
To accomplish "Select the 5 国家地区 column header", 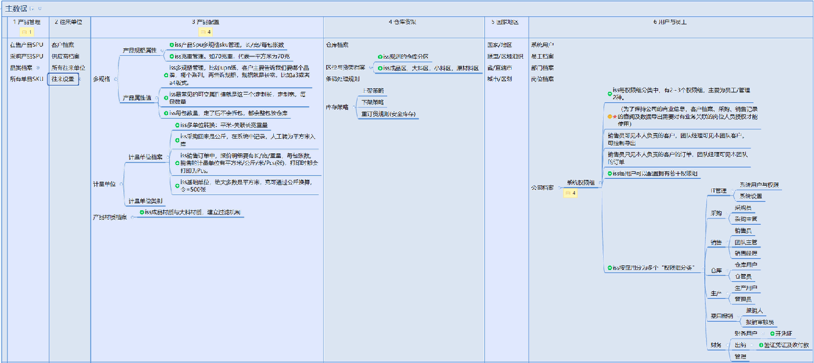I will click(504, 22).
